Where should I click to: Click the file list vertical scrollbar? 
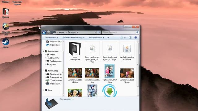[x=138, y=64]
